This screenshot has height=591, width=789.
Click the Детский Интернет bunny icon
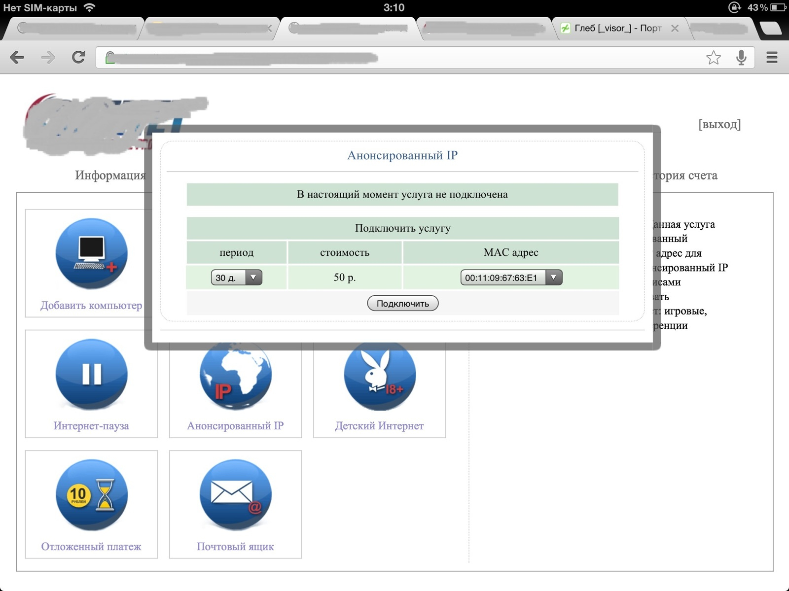[x=380, y=376]
